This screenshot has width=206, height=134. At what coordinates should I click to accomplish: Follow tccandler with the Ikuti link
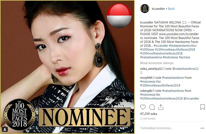pos(171,9)
